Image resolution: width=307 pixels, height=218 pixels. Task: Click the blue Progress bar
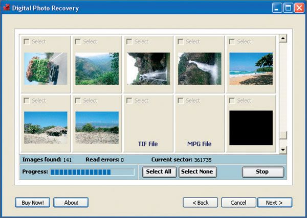pos(93,172)
